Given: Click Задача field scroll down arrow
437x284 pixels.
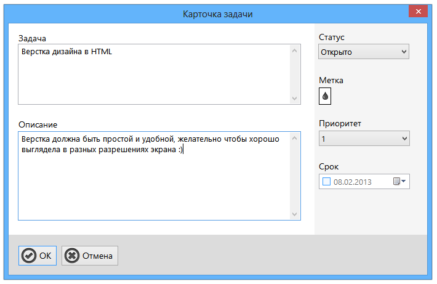Looking at the screenshot, I should click(295, 99).
